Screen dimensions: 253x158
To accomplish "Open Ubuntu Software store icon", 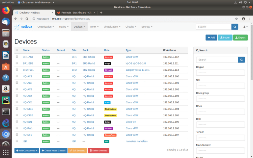I will 6,66.
